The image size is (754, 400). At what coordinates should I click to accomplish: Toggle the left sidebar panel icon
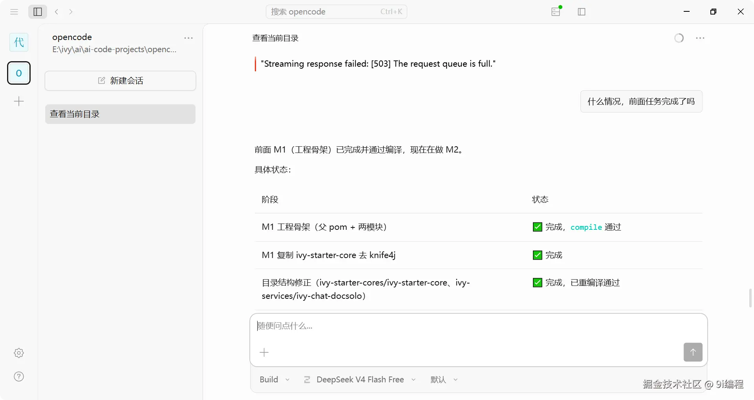(x=38, y=12)
